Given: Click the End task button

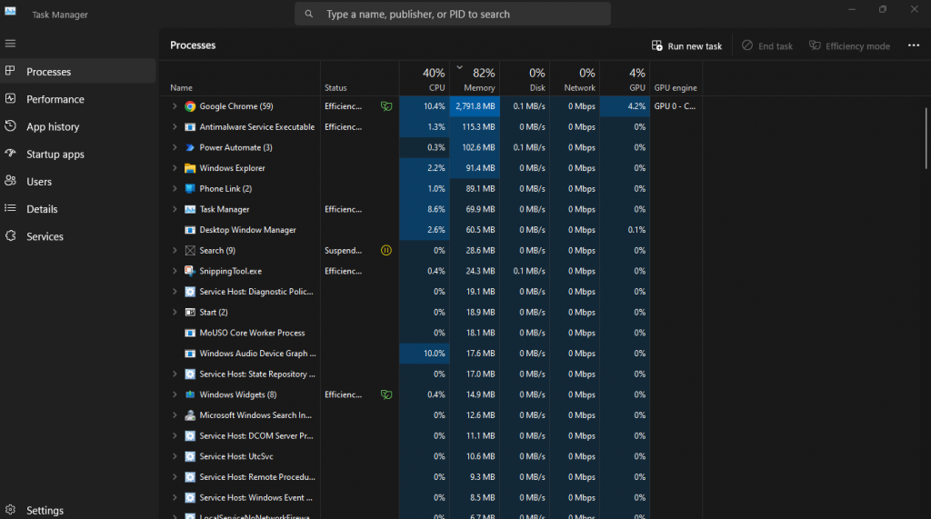Looking at the screenshot, I should pyautogui.click(x=767, y=45).
